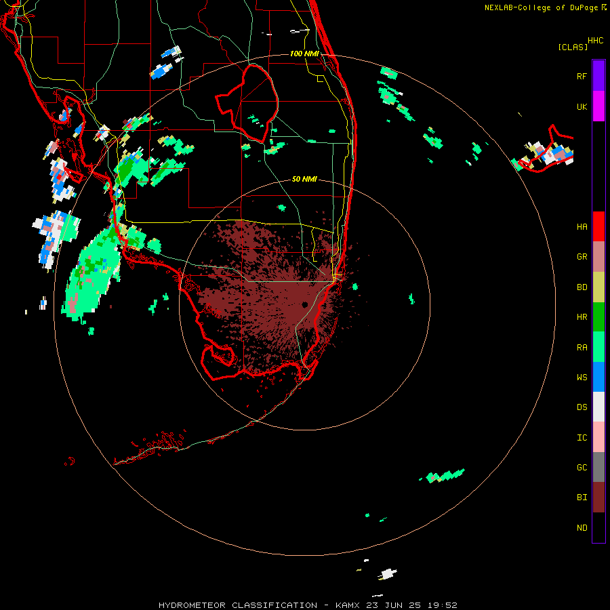This screenshot has height=610, width=610.
Task: Select the IC pink legend swatch
Action: click(x=598, y=437)
